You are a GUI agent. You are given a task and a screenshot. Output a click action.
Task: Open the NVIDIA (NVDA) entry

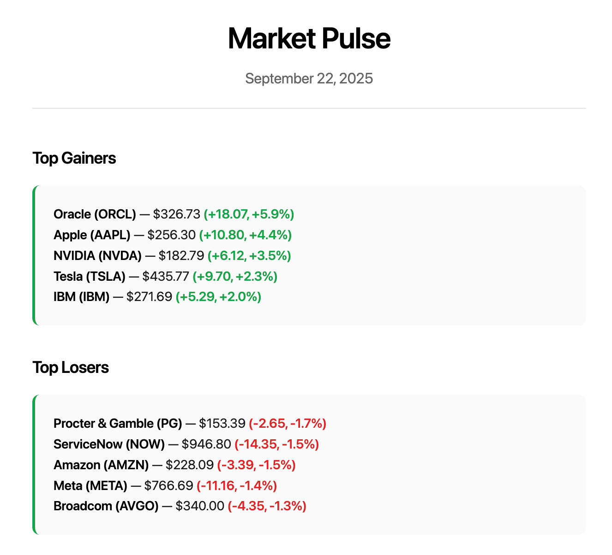97,256
